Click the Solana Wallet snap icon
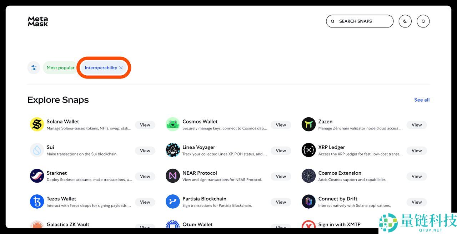The height and width of the screenshot is (234, 457). click(x=37, y=124)
